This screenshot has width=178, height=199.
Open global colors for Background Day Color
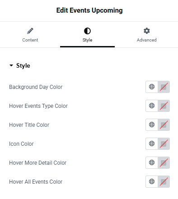tap(152, 87)
